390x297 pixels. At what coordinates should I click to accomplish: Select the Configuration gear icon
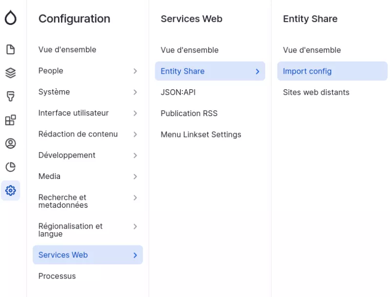10,191
